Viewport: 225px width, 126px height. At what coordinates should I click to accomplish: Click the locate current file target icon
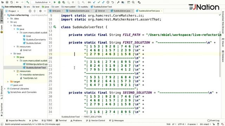[30, 11]
